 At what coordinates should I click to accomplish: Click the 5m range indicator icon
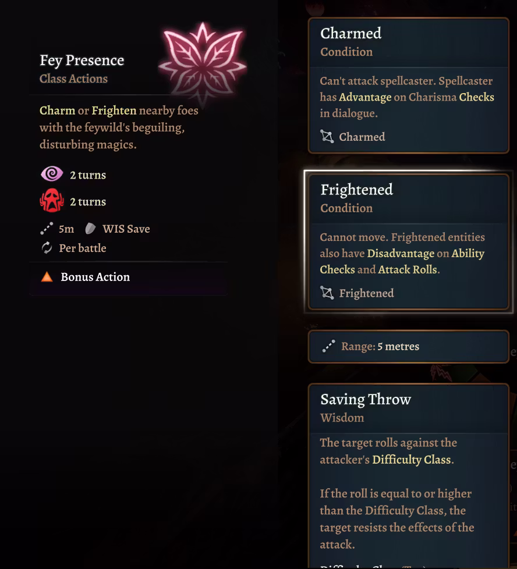click(x=47, y=228)
